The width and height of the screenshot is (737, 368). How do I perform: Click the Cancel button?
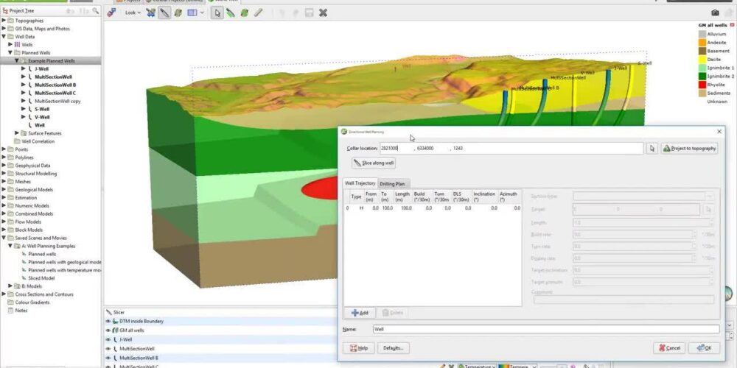669,348
